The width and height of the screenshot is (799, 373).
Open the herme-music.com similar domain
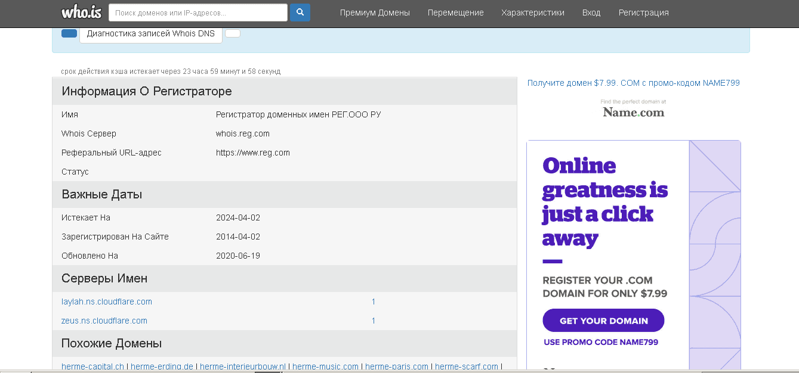(325, 366)
